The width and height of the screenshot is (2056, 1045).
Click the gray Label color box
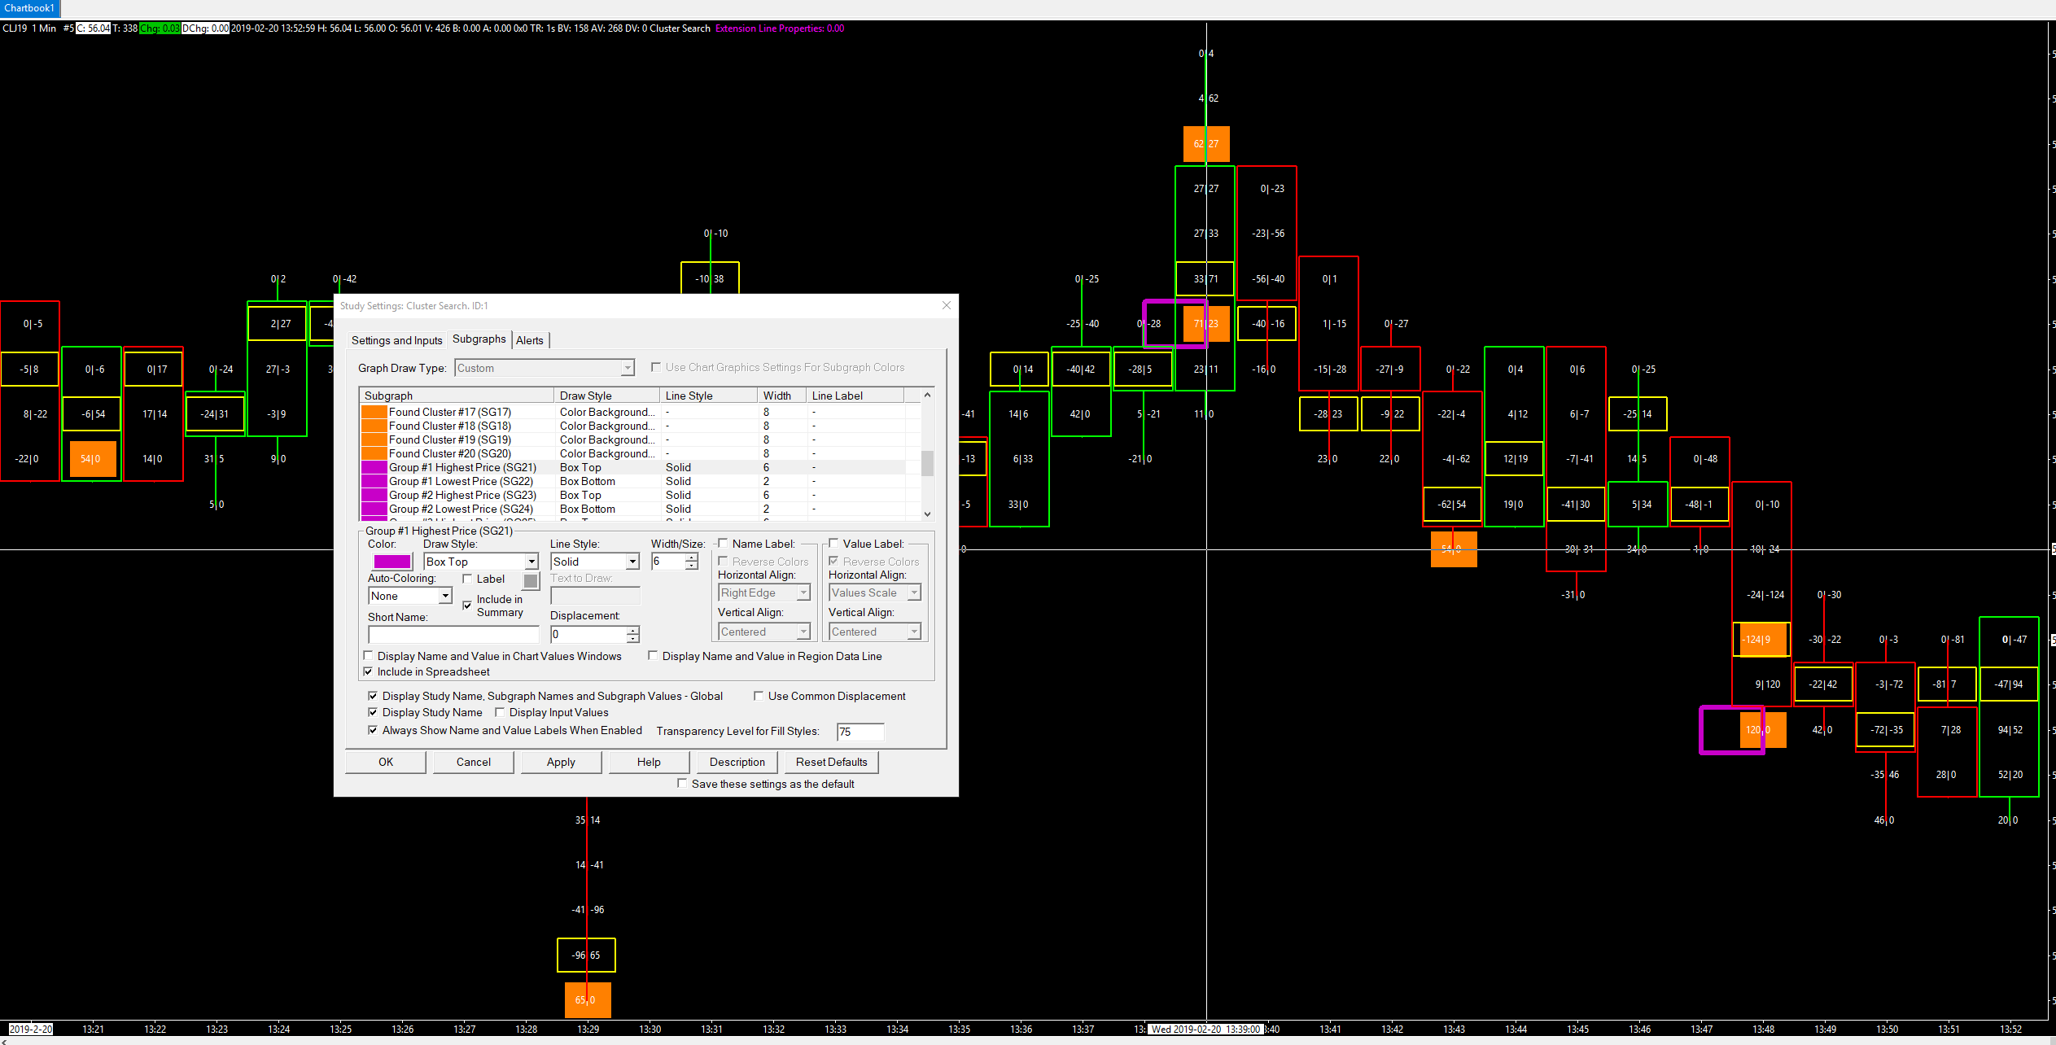(531, 580)
